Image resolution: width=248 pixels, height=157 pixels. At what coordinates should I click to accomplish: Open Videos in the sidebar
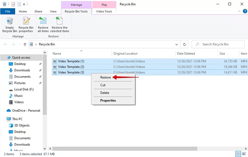pos(19,102)
